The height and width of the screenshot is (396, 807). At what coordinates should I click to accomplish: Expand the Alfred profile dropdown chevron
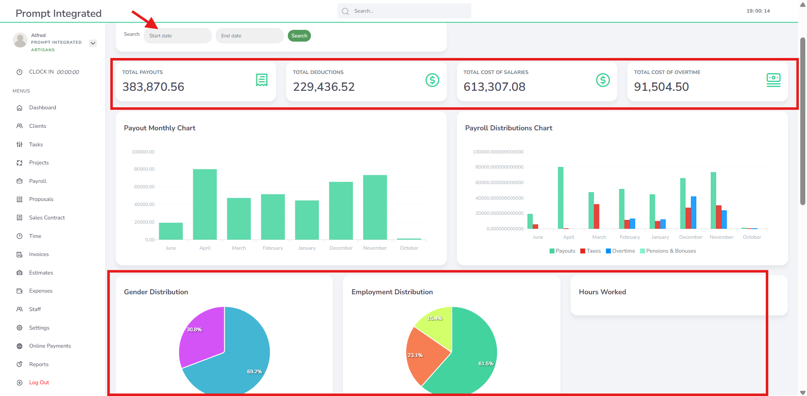pos(93,43)
